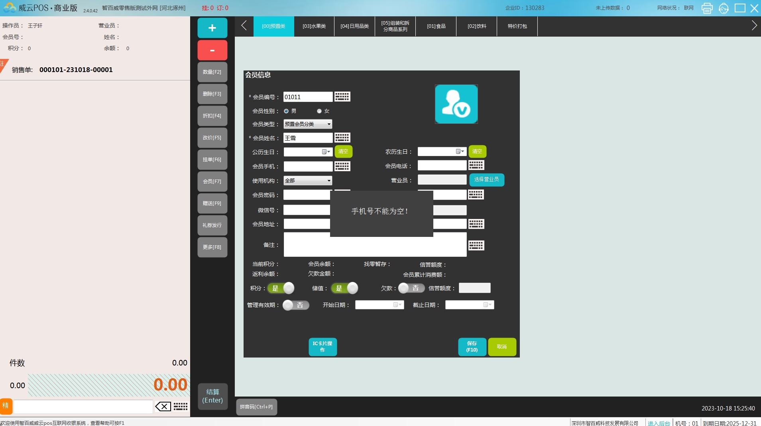
Task: Click the member avatar picture
Action: [456, 104]
